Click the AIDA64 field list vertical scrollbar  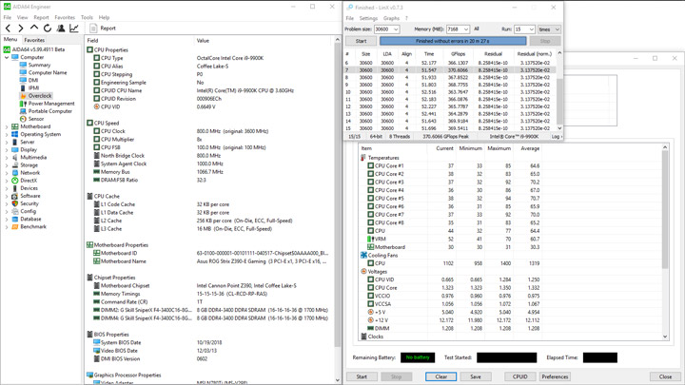(x=337, y=210)
